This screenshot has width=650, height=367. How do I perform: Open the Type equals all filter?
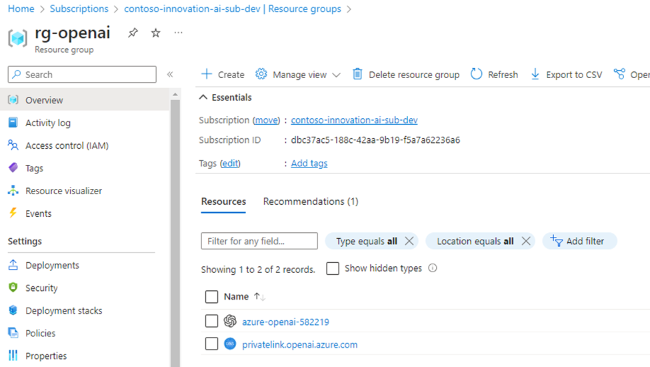(x=367, y=242)
